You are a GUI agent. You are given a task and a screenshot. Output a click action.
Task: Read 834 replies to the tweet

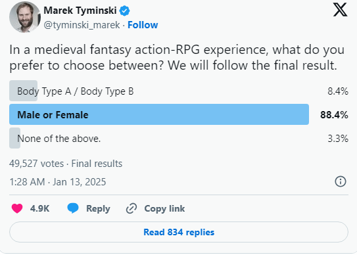tap(179, 232)
